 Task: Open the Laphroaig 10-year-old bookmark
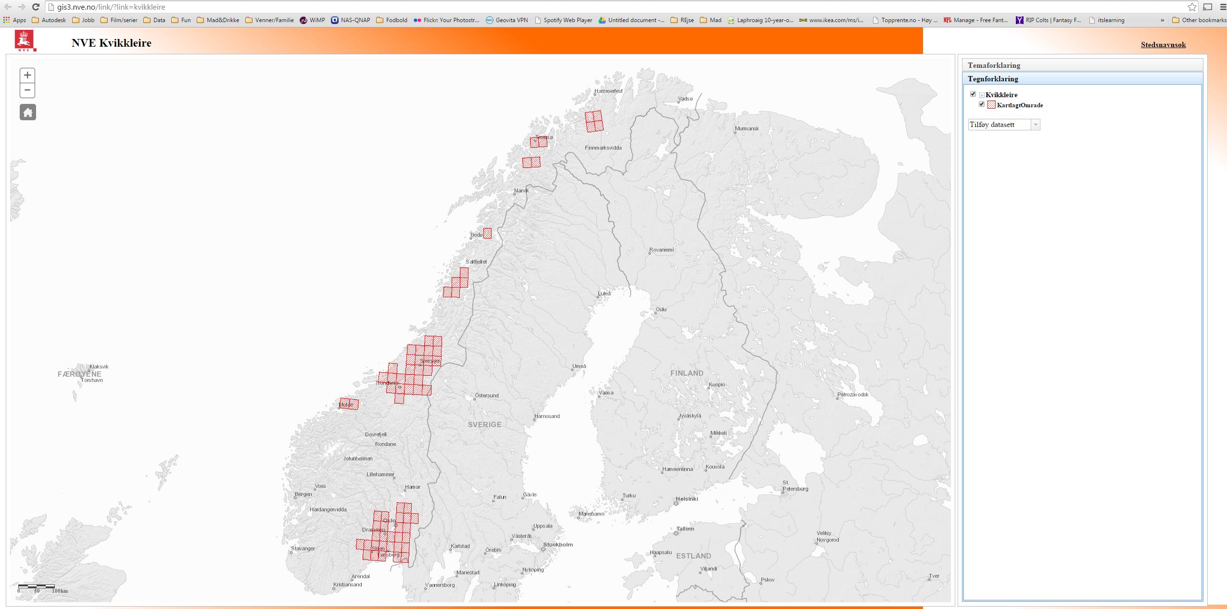(x=760, y=20)
